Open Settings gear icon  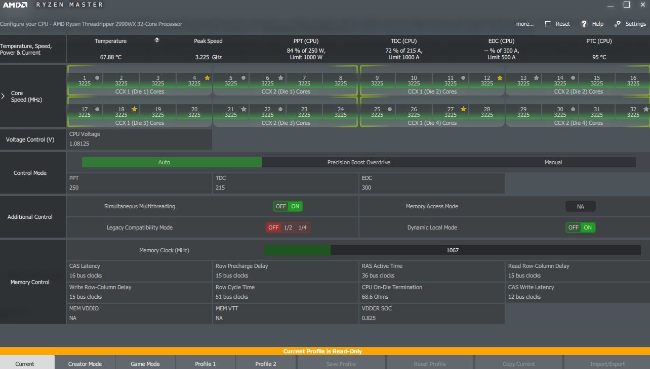pyautogui.click(x=618, y=24)
